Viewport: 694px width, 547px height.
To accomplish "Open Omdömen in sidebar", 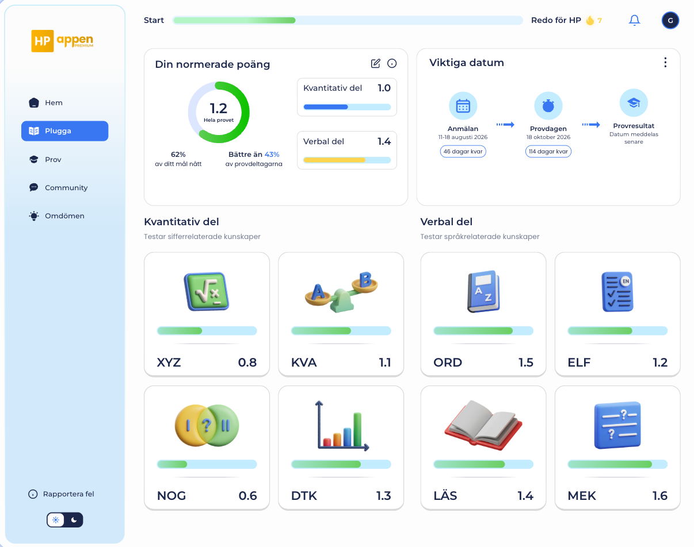I will tap(64, 216).
